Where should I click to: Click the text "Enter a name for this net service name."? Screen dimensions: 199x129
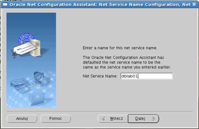(x=120, y=48)
